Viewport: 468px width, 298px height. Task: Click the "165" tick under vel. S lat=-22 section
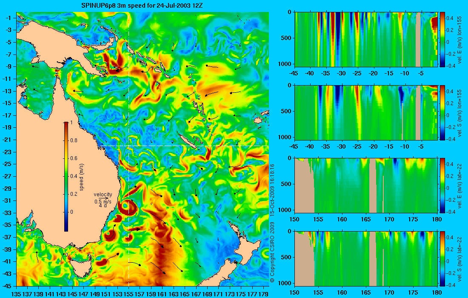coord(365,292)
